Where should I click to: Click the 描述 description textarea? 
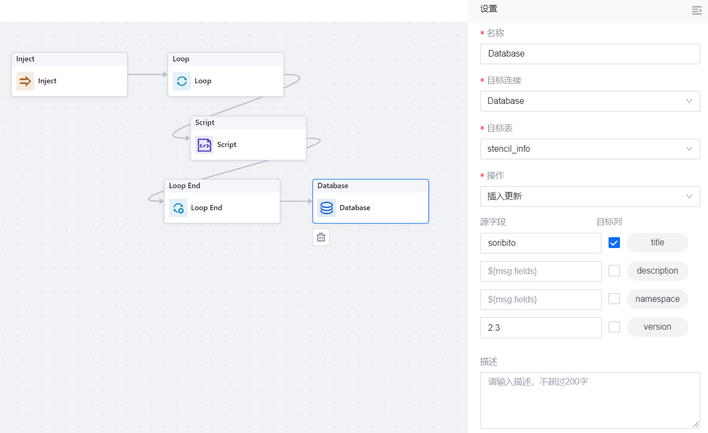point(590,400)
